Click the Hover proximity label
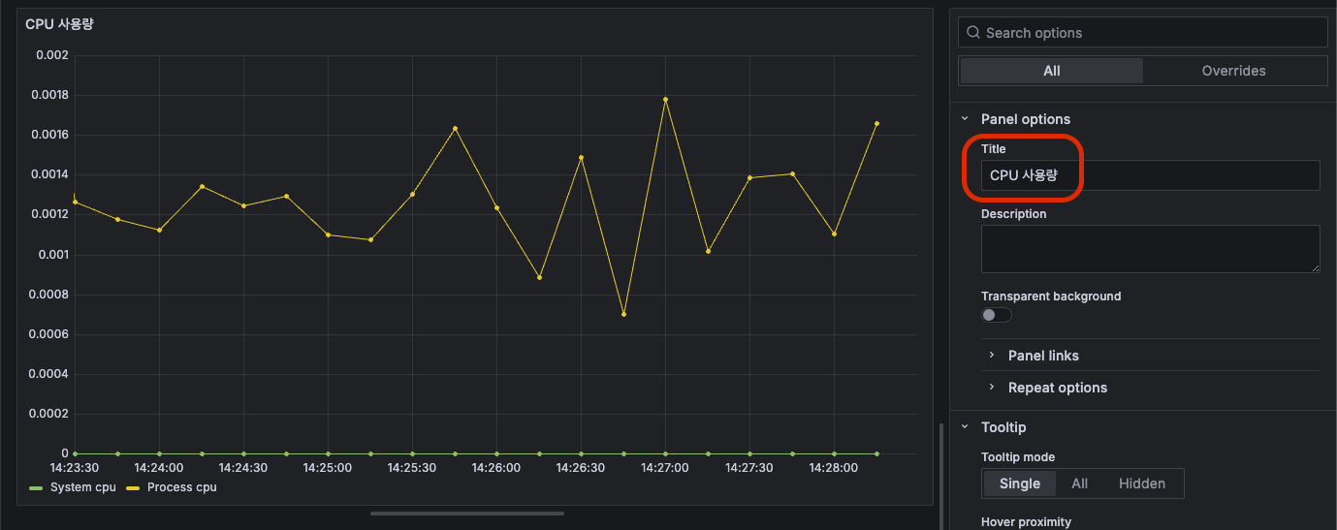The width and height of the screenshot is (1337, 530). pyautogui.click(x=1026, y=522)
